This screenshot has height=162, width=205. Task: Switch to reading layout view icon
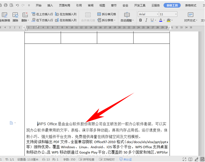tap(190, 159)
